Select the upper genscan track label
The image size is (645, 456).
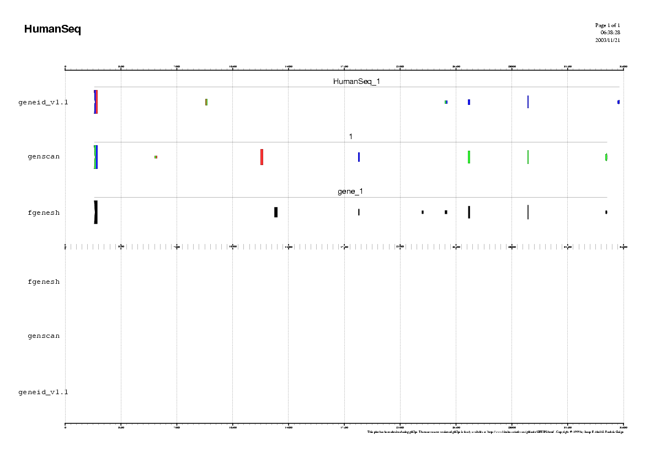(44, 157)
